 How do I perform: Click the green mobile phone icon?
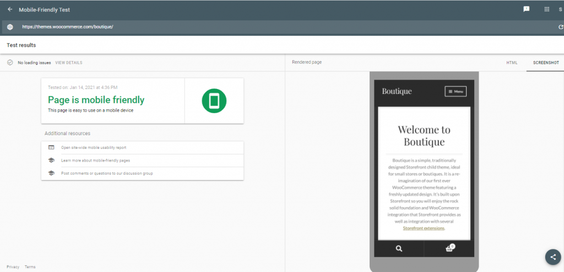click(214, 101)
